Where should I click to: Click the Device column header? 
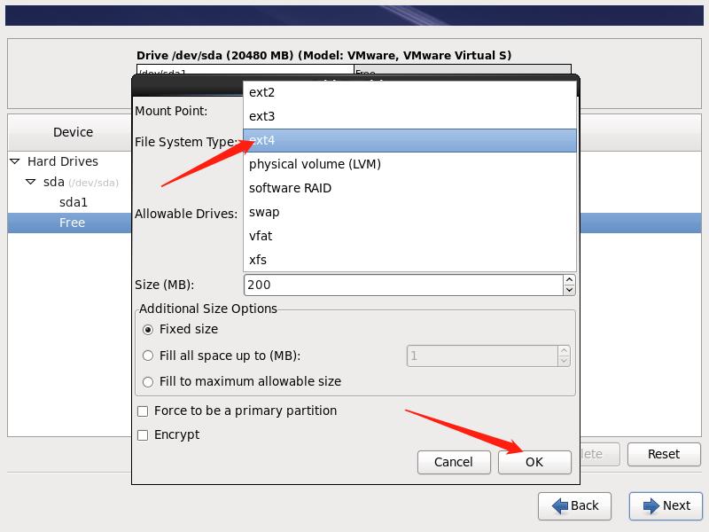69,132
